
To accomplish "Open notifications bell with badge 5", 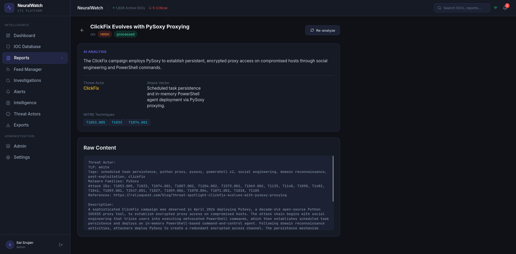I will [505, 8].
